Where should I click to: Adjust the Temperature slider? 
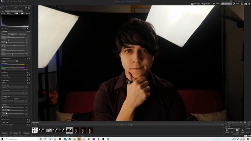coord(13,65)
